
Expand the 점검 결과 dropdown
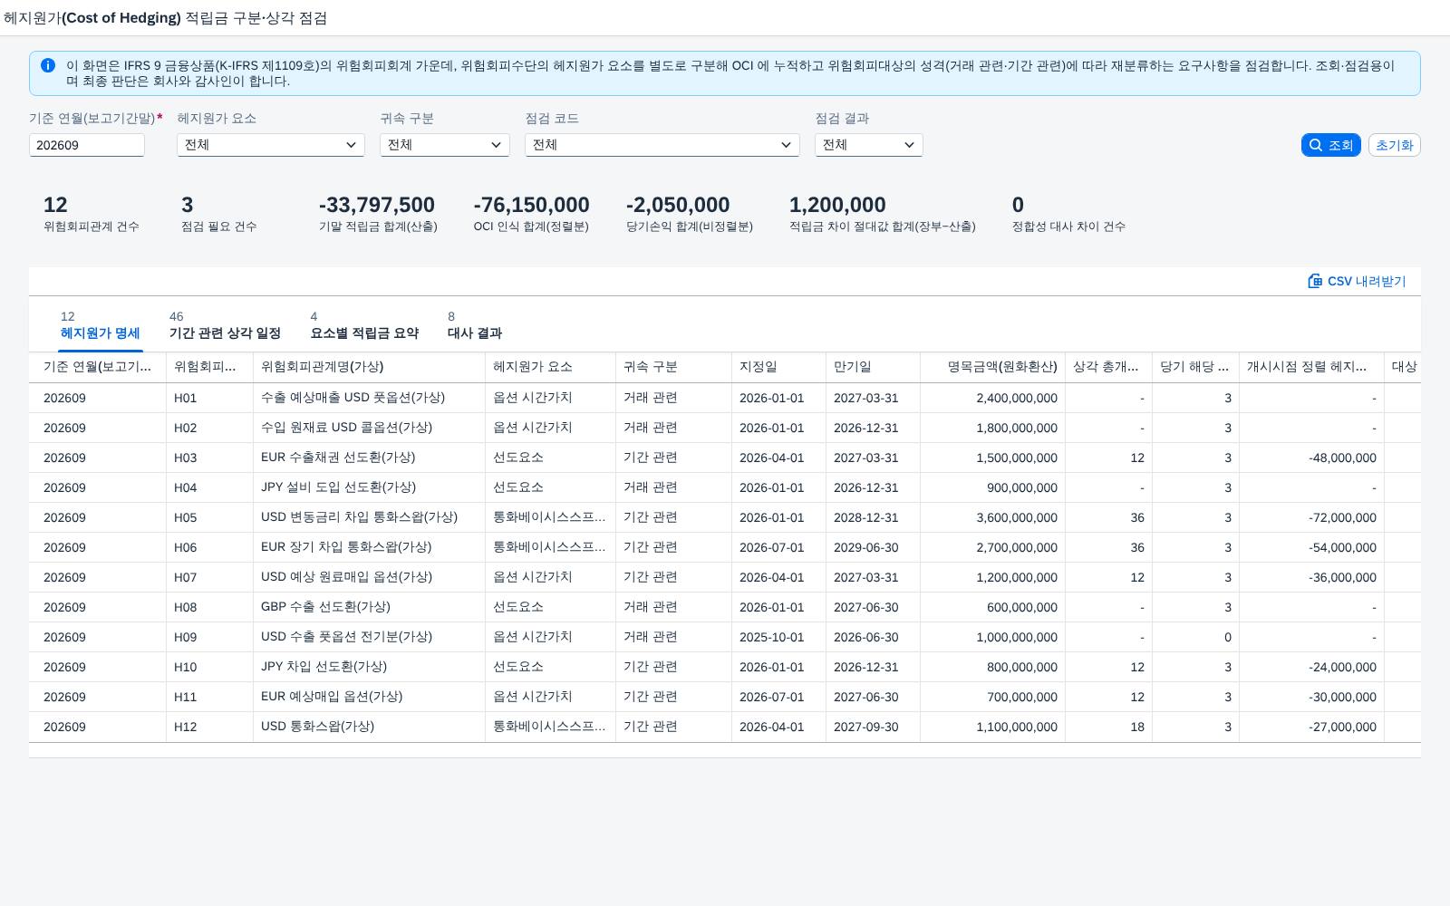tap(869, 145)
